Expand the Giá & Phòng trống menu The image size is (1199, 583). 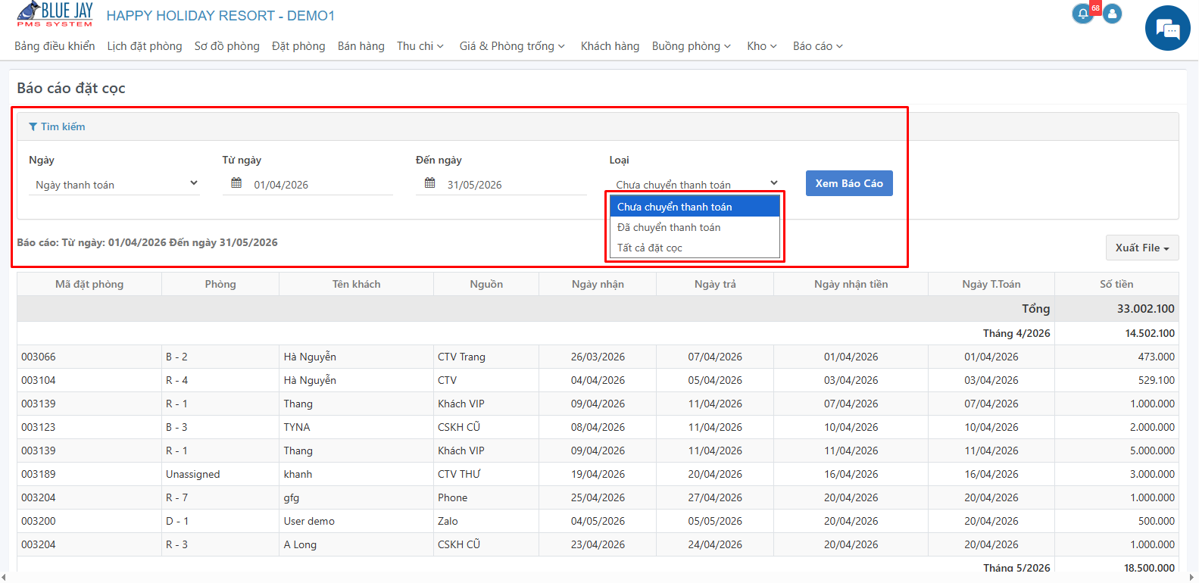click(513, 46)
